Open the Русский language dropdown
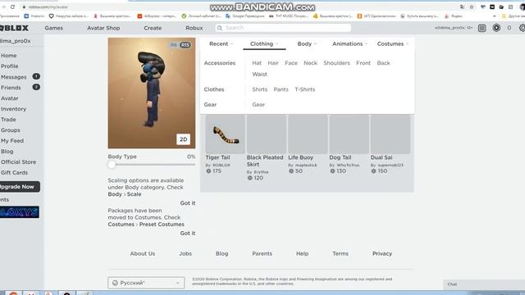Screen dimensions: 525x295 pyautogui.click(x=146, y=283)
